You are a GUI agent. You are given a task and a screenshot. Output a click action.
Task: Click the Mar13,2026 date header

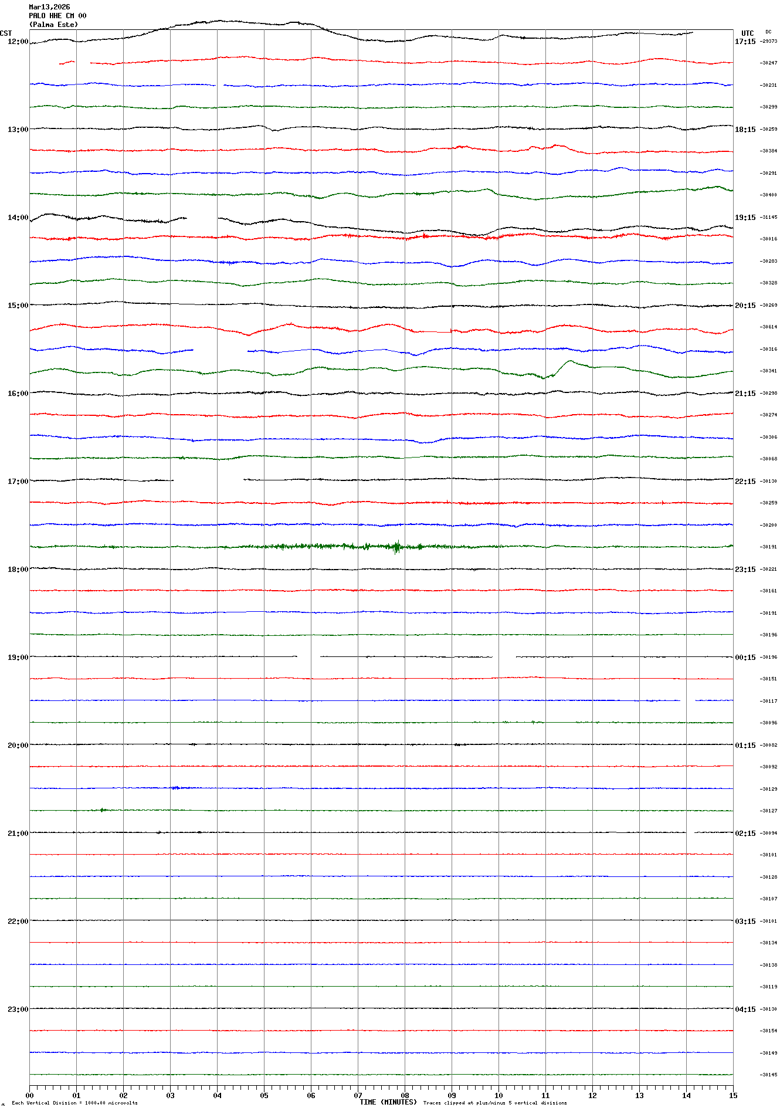pyautogui.click(x=49, y=7)
